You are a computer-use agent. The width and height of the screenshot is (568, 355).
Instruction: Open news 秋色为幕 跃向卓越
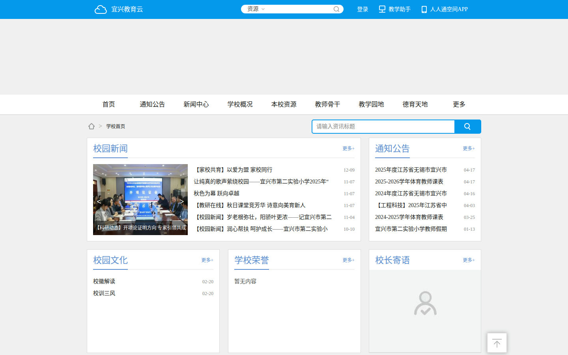point(217,193)
